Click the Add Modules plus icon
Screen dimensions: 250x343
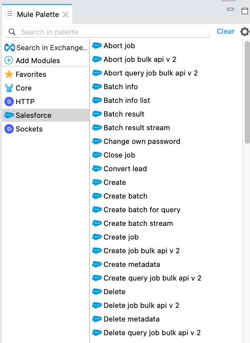(8, 61)
